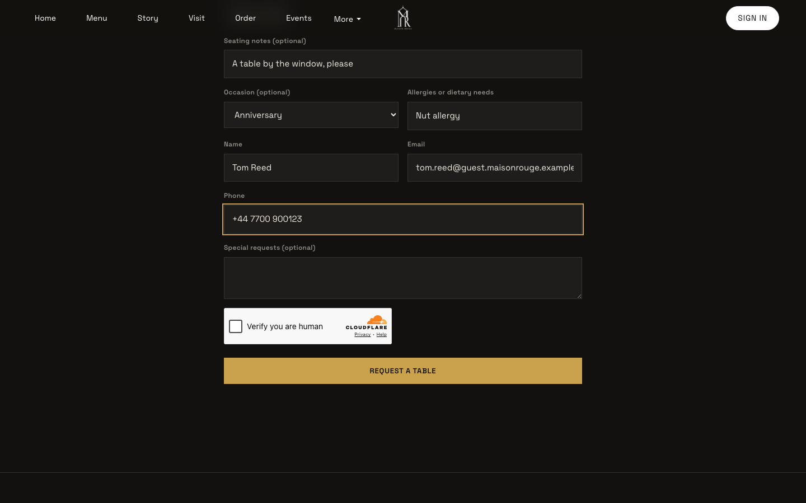Open Cloudflare Help link
Screen dimensions: 806x503
381,335
